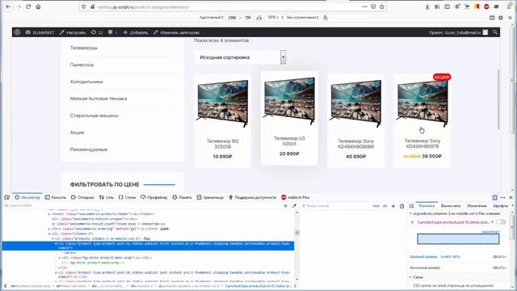Click the HTML search field in inspector
The height and width of the screenshot is (291, 517).
pyautogui.click(x=142, y=205)
